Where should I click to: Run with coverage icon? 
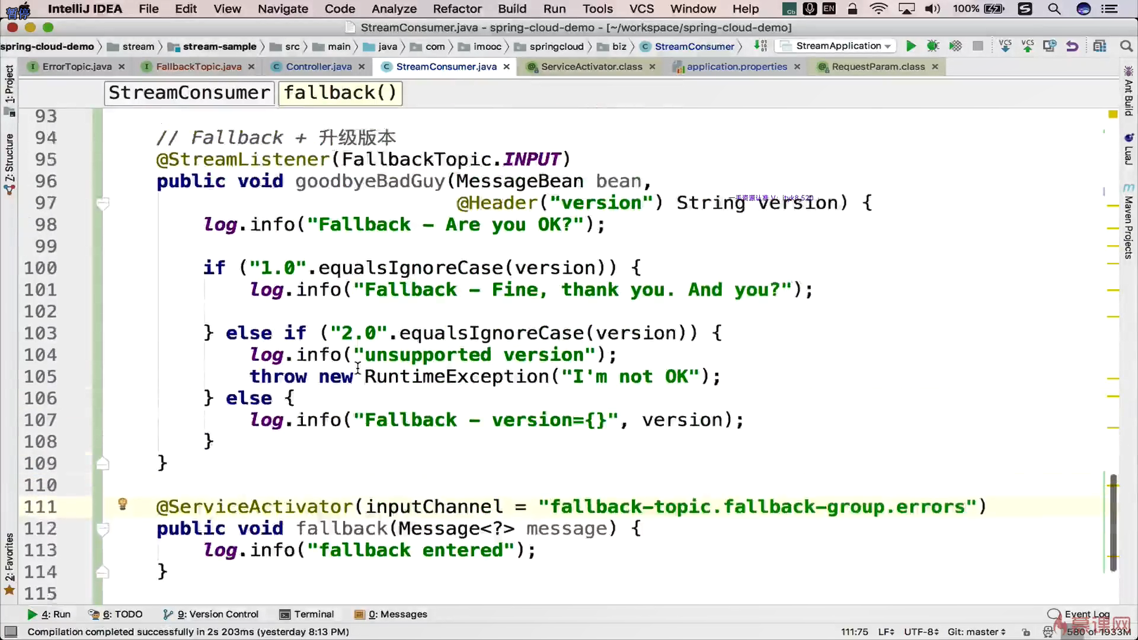pos(955,46)
